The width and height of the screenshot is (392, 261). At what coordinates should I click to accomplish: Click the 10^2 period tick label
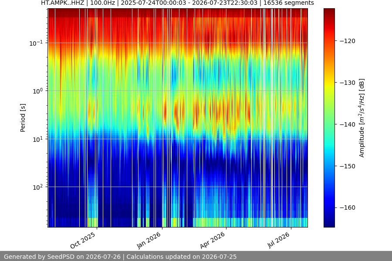coord(37,187)
